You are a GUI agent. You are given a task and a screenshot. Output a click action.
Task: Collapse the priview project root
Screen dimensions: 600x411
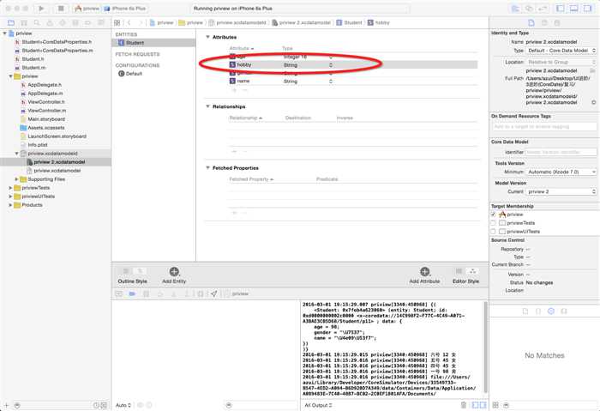4,33
